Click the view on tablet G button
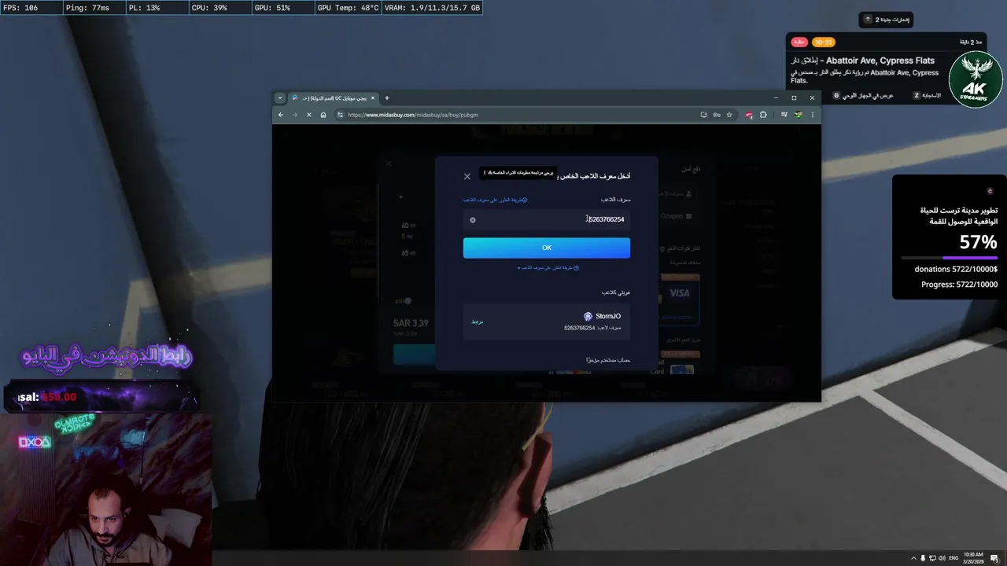Viewport: 1007px width, 566px height. (x=836, y=95)
